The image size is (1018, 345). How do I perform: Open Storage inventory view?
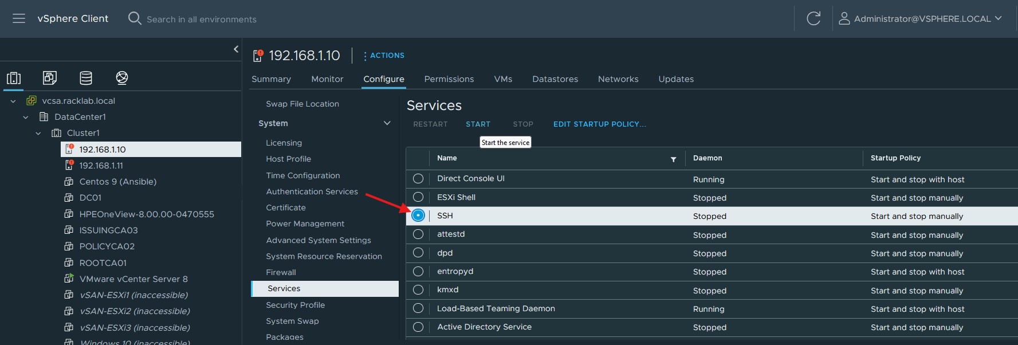pyautogui.click(x=86, y=77)
